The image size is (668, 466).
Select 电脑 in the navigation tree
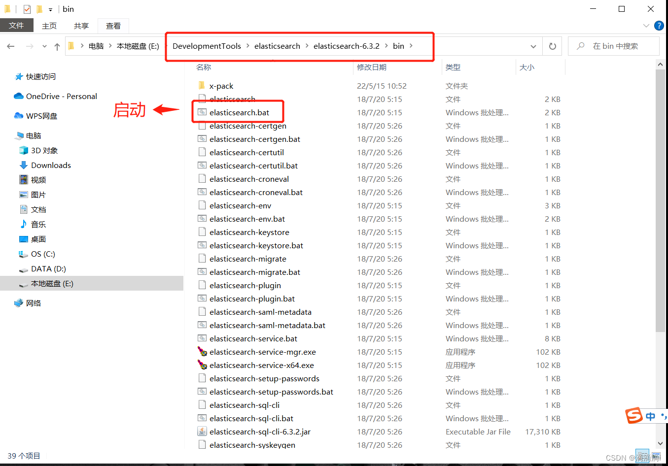(x=34, y=136)
